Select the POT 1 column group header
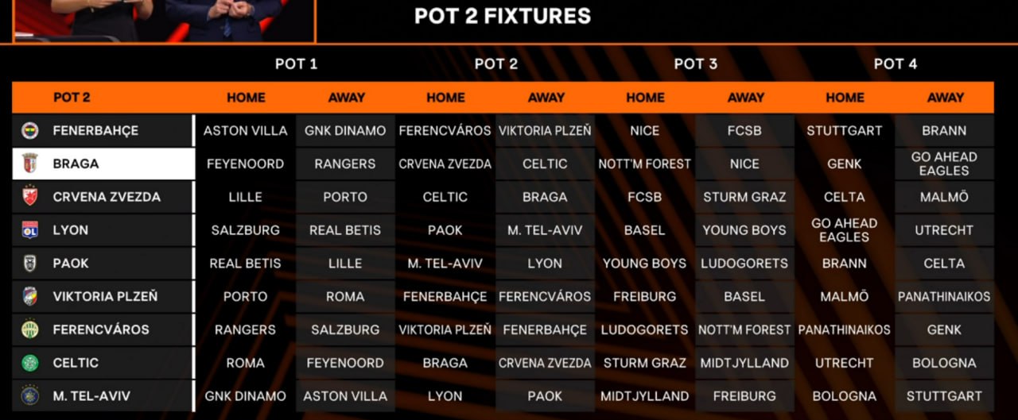The height and width of the screenshot is (420, 1018). click(x=296, y=64)
